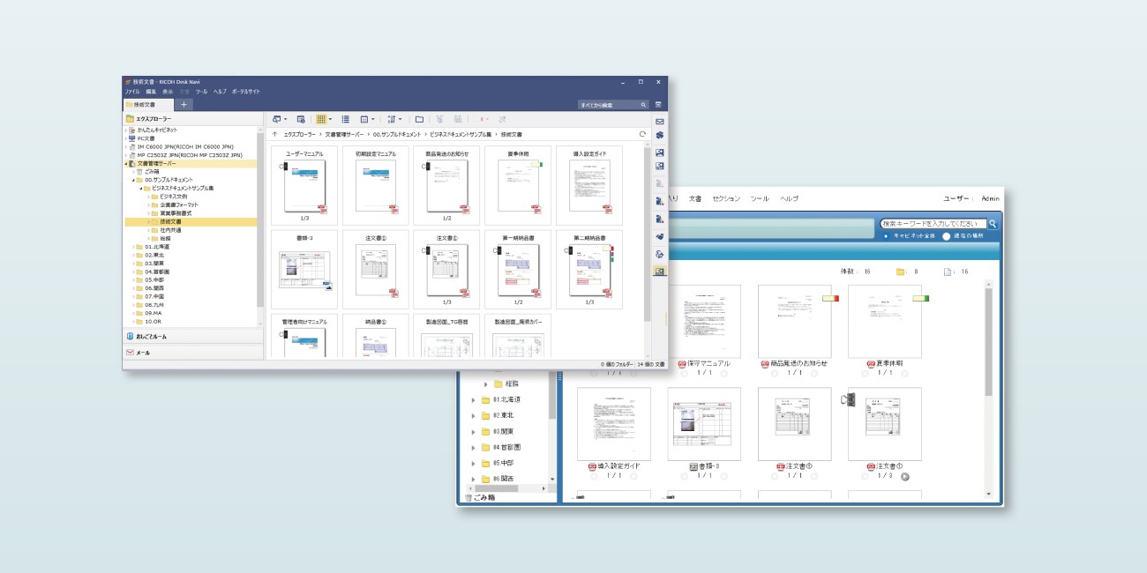Image resolution: width=1147 pixels, height=573 pixels.
Task: Open the sort order dropdown in the toolbar
Action: (x=394, y=119)
